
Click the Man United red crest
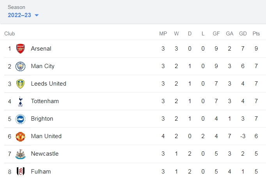[x=20, y=137]
